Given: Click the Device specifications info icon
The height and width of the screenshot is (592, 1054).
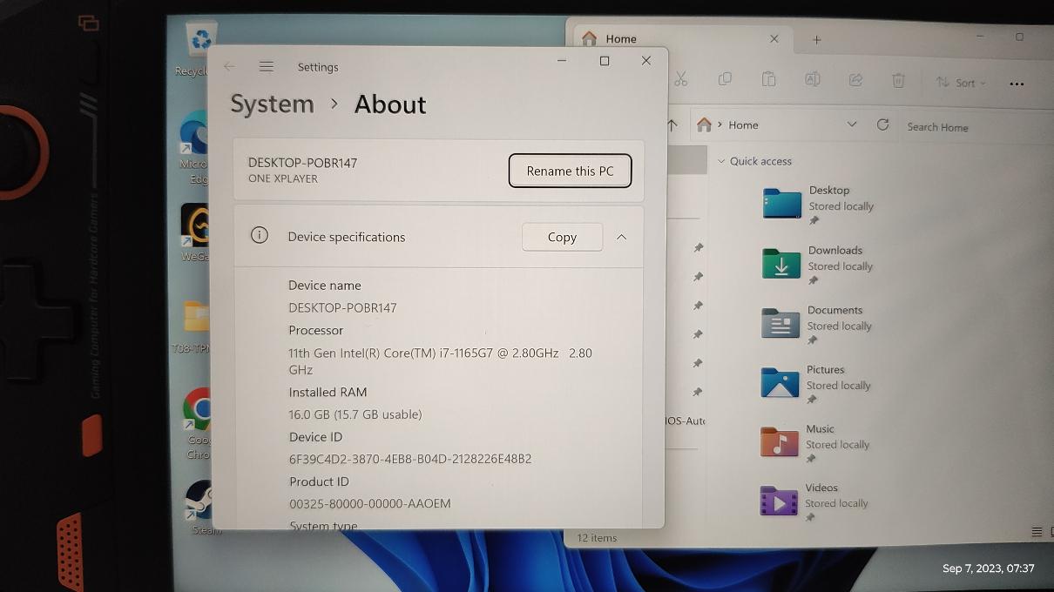Looking at the screenshot, I should coord(259,235).
